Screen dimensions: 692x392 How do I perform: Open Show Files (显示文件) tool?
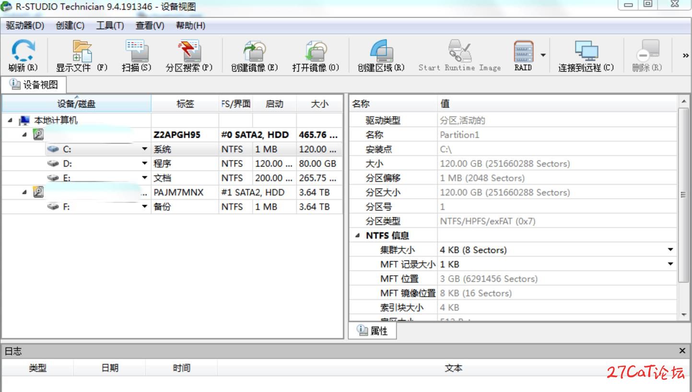(x=82, y=52)
